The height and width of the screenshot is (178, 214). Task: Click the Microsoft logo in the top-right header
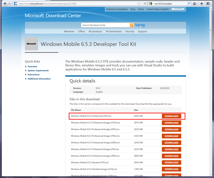178,9
